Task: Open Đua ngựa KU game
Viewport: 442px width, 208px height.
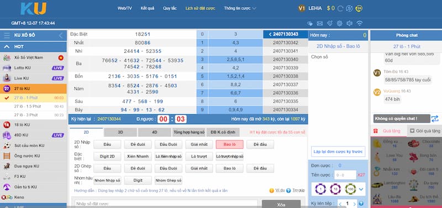Action: pos(33,166)
